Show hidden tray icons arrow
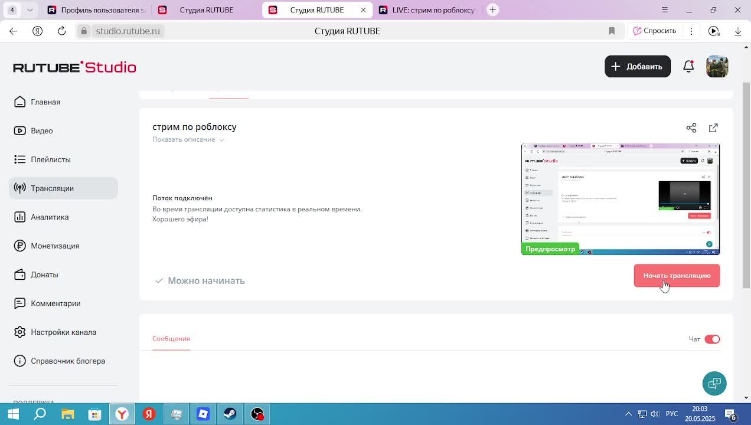Viewport: 751px width, 425px height. point(628,414)
